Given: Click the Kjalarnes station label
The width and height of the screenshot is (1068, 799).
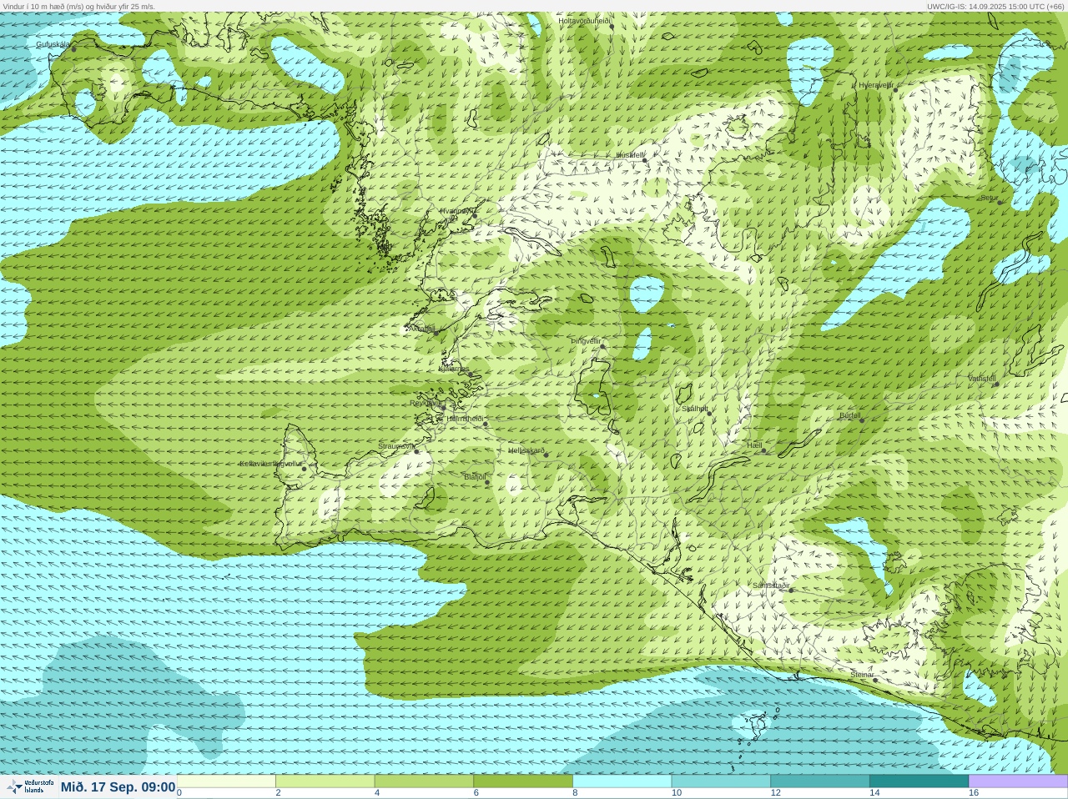Looking at the screenshot, I should 454,369.
